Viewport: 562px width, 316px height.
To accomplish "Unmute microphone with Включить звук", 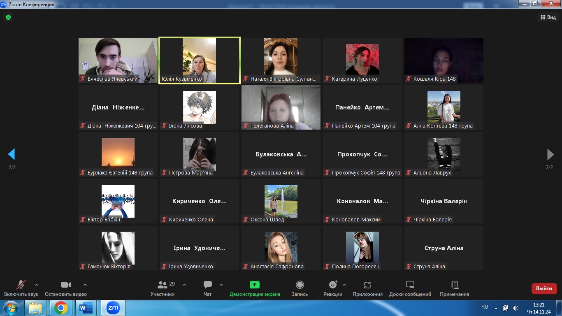I will click(x=21, y=285).
